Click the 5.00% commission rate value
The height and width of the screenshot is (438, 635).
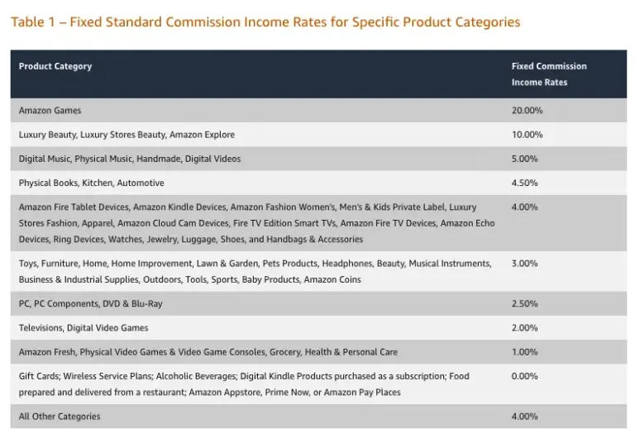tap(525, 159)
